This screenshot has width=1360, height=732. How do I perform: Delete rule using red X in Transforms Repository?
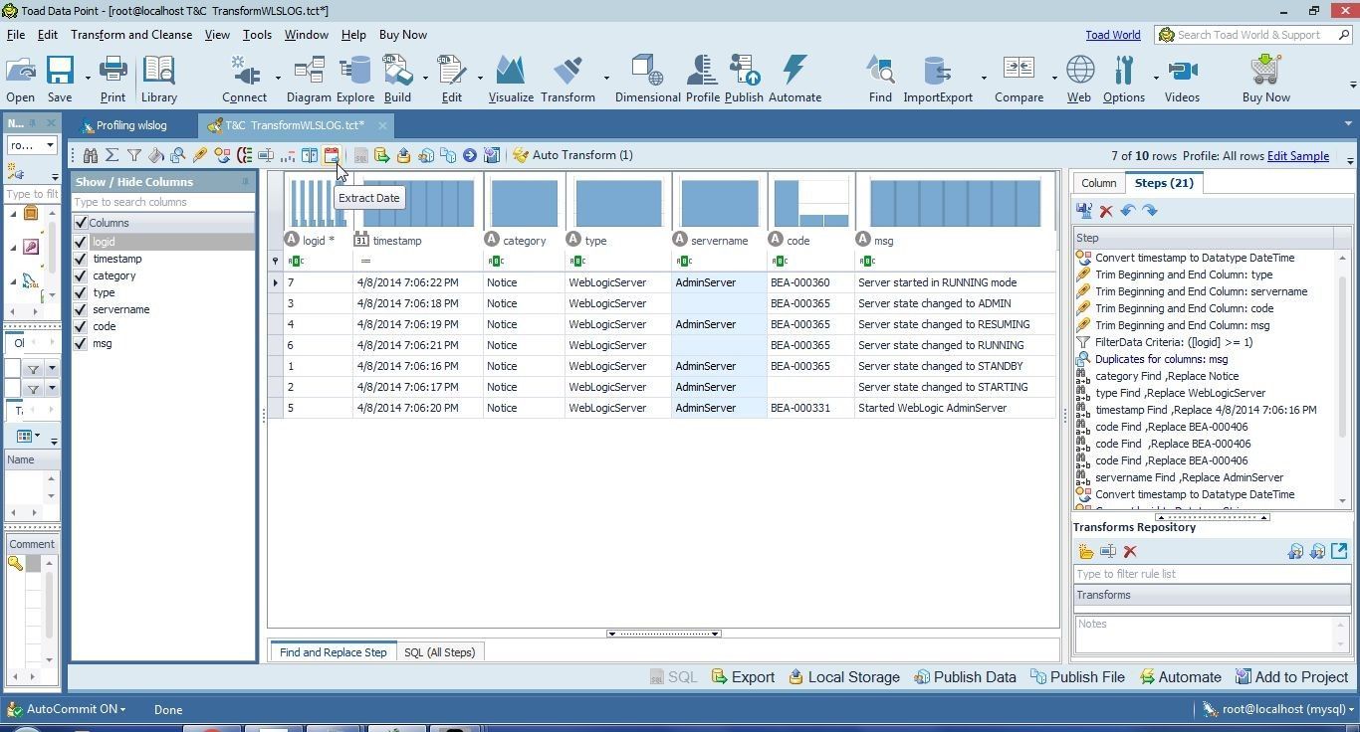(1130, 552)
